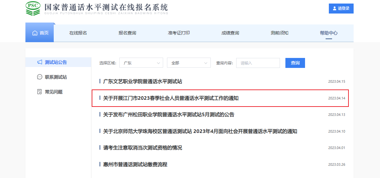Click the chat bubble icon for 联系测试站
The height and width of the screenshot is (178, 380).
point(40,77)
